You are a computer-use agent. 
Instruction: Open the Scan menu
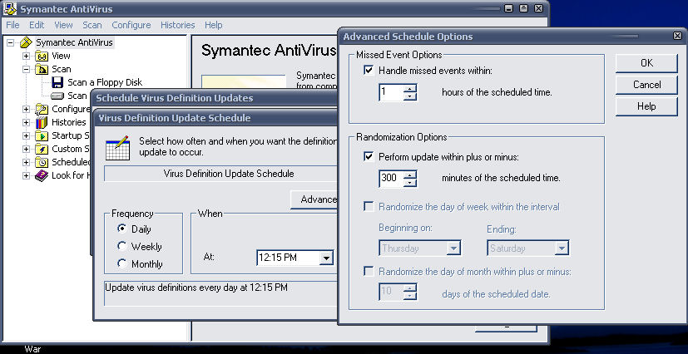[92, 25]
